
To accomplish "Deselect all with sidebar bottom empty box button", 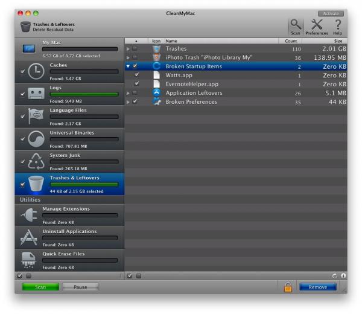I will (28, 276).
